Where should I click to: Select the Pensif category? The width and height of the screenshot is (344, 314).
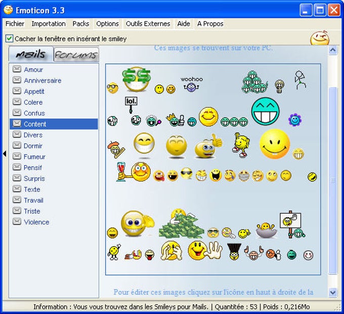[x=54, y=168]
